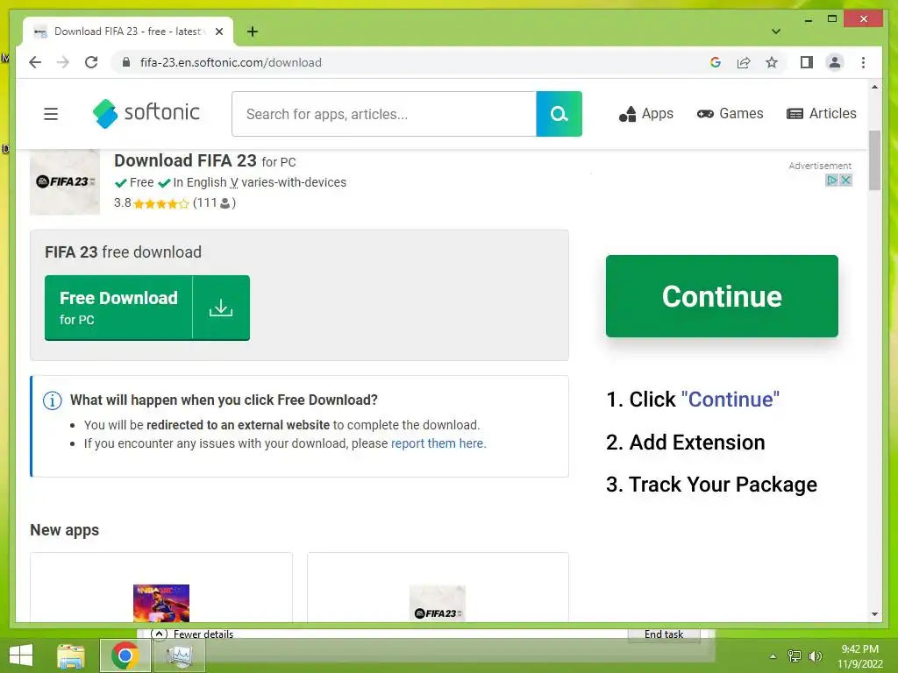898x673 pixels.
Task: Click the Download FIFA 23 heading
Action: (185, 161)
